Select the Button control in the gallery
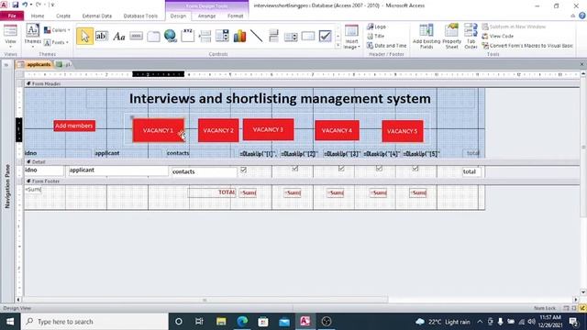587x330 pixels. [x=137, y=36]
